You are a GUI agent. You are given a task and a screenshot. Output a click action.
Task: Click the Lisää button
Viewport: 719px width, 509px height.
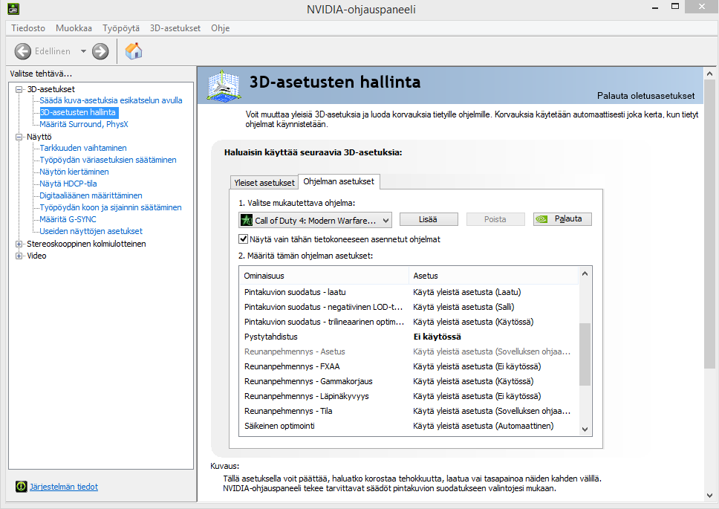click(428, 219)
